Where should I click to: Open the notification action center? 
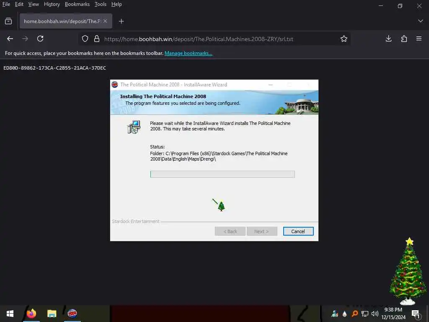(x=416, y=314)
